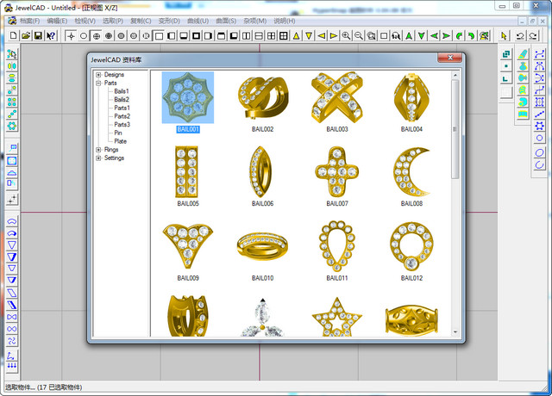Open the 档案(F) file menu
Image resolution: width=552 pixels, height=396 pixels.
(x=29, y=21)
